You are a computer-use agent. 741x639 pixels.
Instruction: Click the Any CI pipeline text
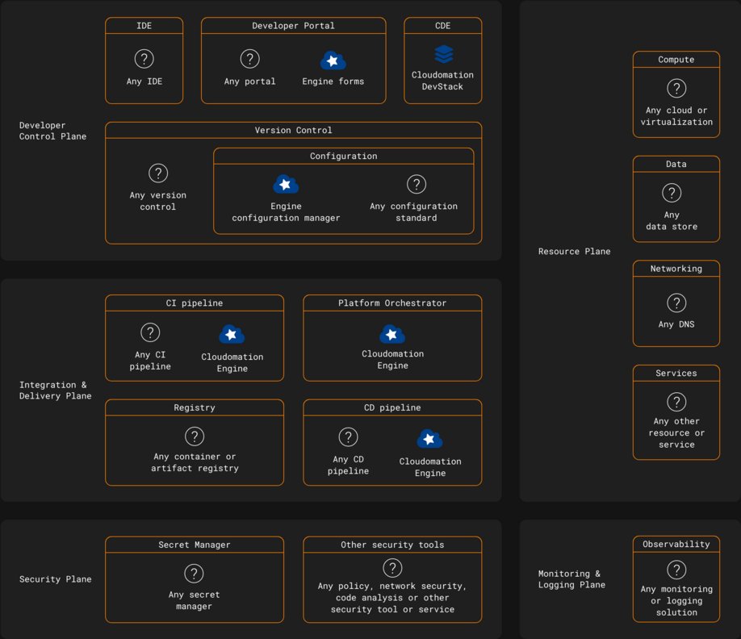150,361
